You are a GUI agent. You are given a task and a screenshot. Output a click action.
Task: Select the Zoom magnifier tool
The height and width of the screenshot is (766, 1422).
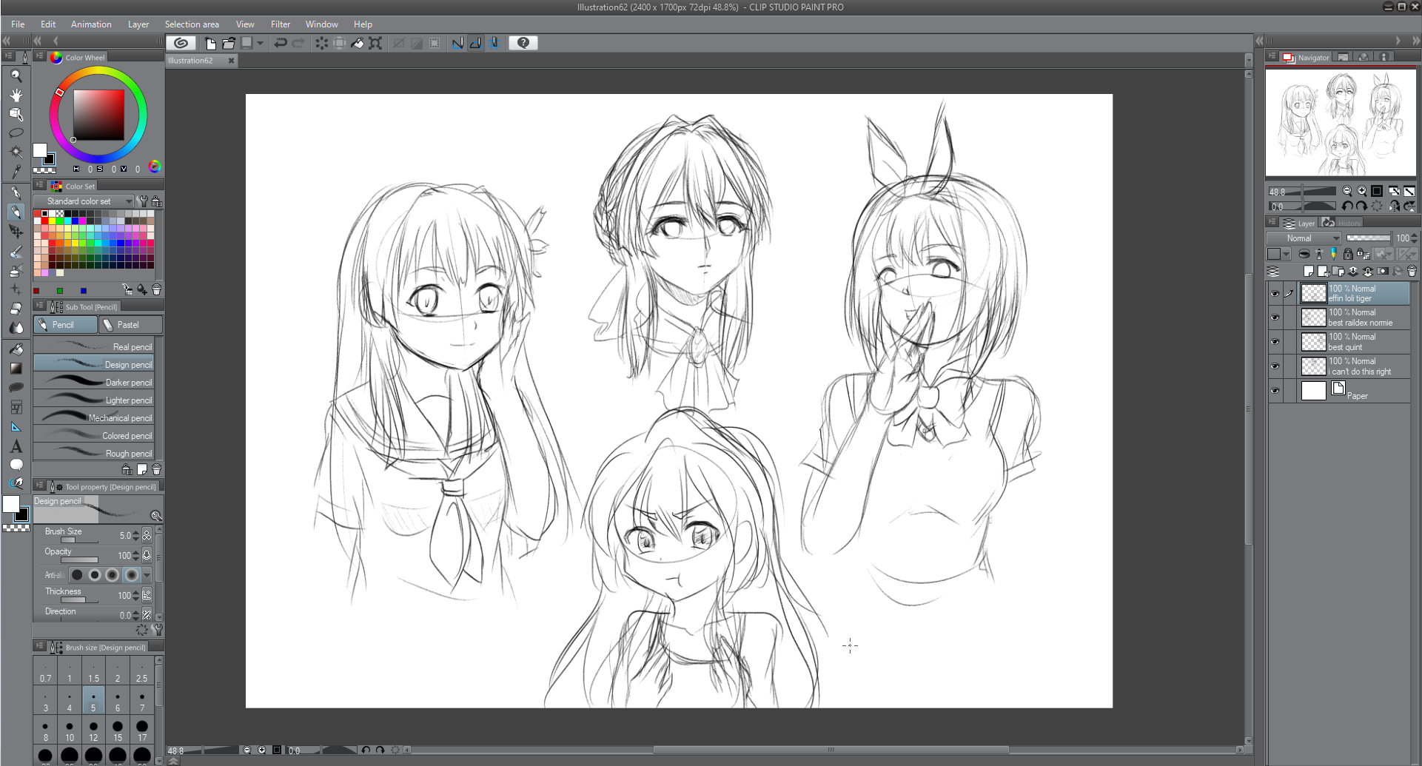[x=16, y=75]
